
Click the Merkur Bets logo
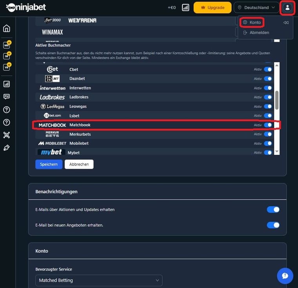[52, 134]
